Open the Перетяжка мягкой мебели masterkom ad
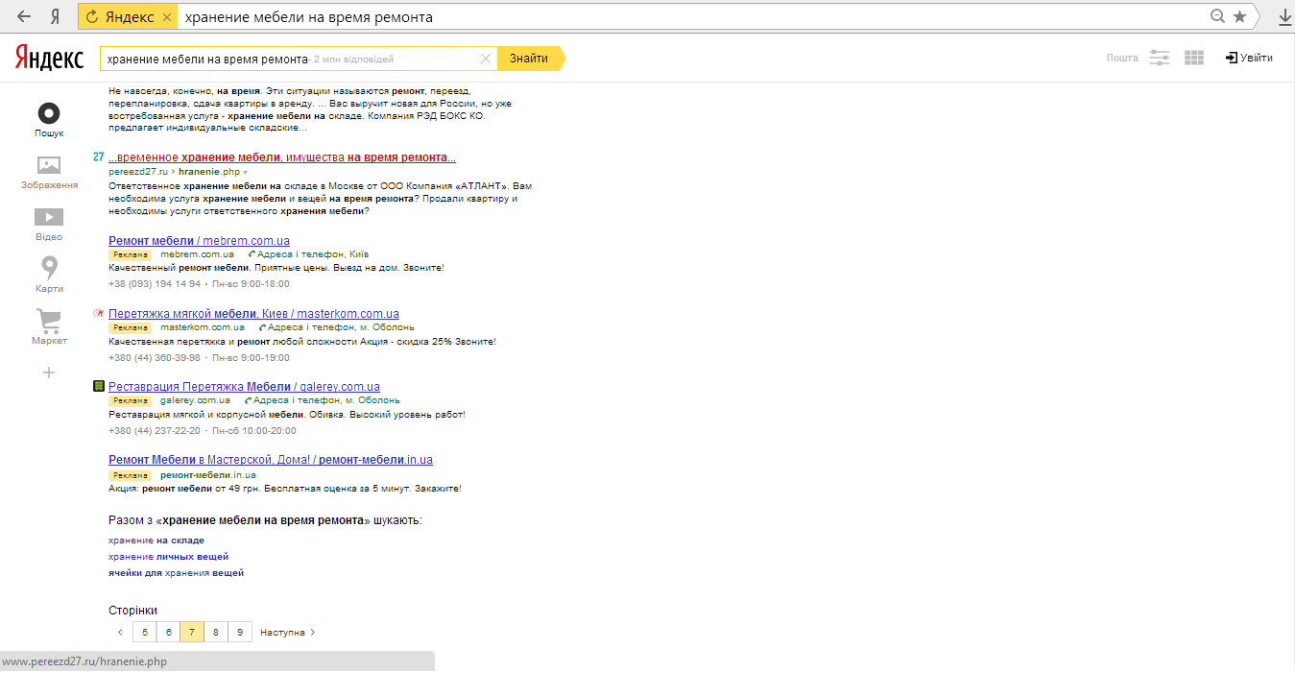1295x673 pixels. point(253,314)
